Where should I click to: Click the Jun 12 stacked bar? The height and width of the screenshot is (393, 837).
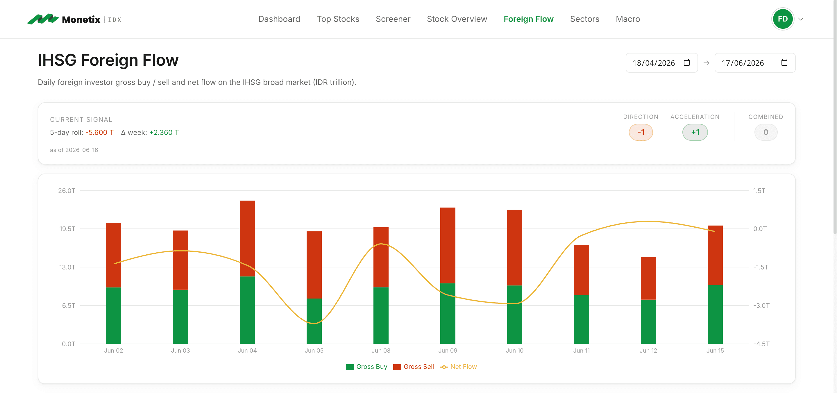pyautogui.click(x=648, y=300)
